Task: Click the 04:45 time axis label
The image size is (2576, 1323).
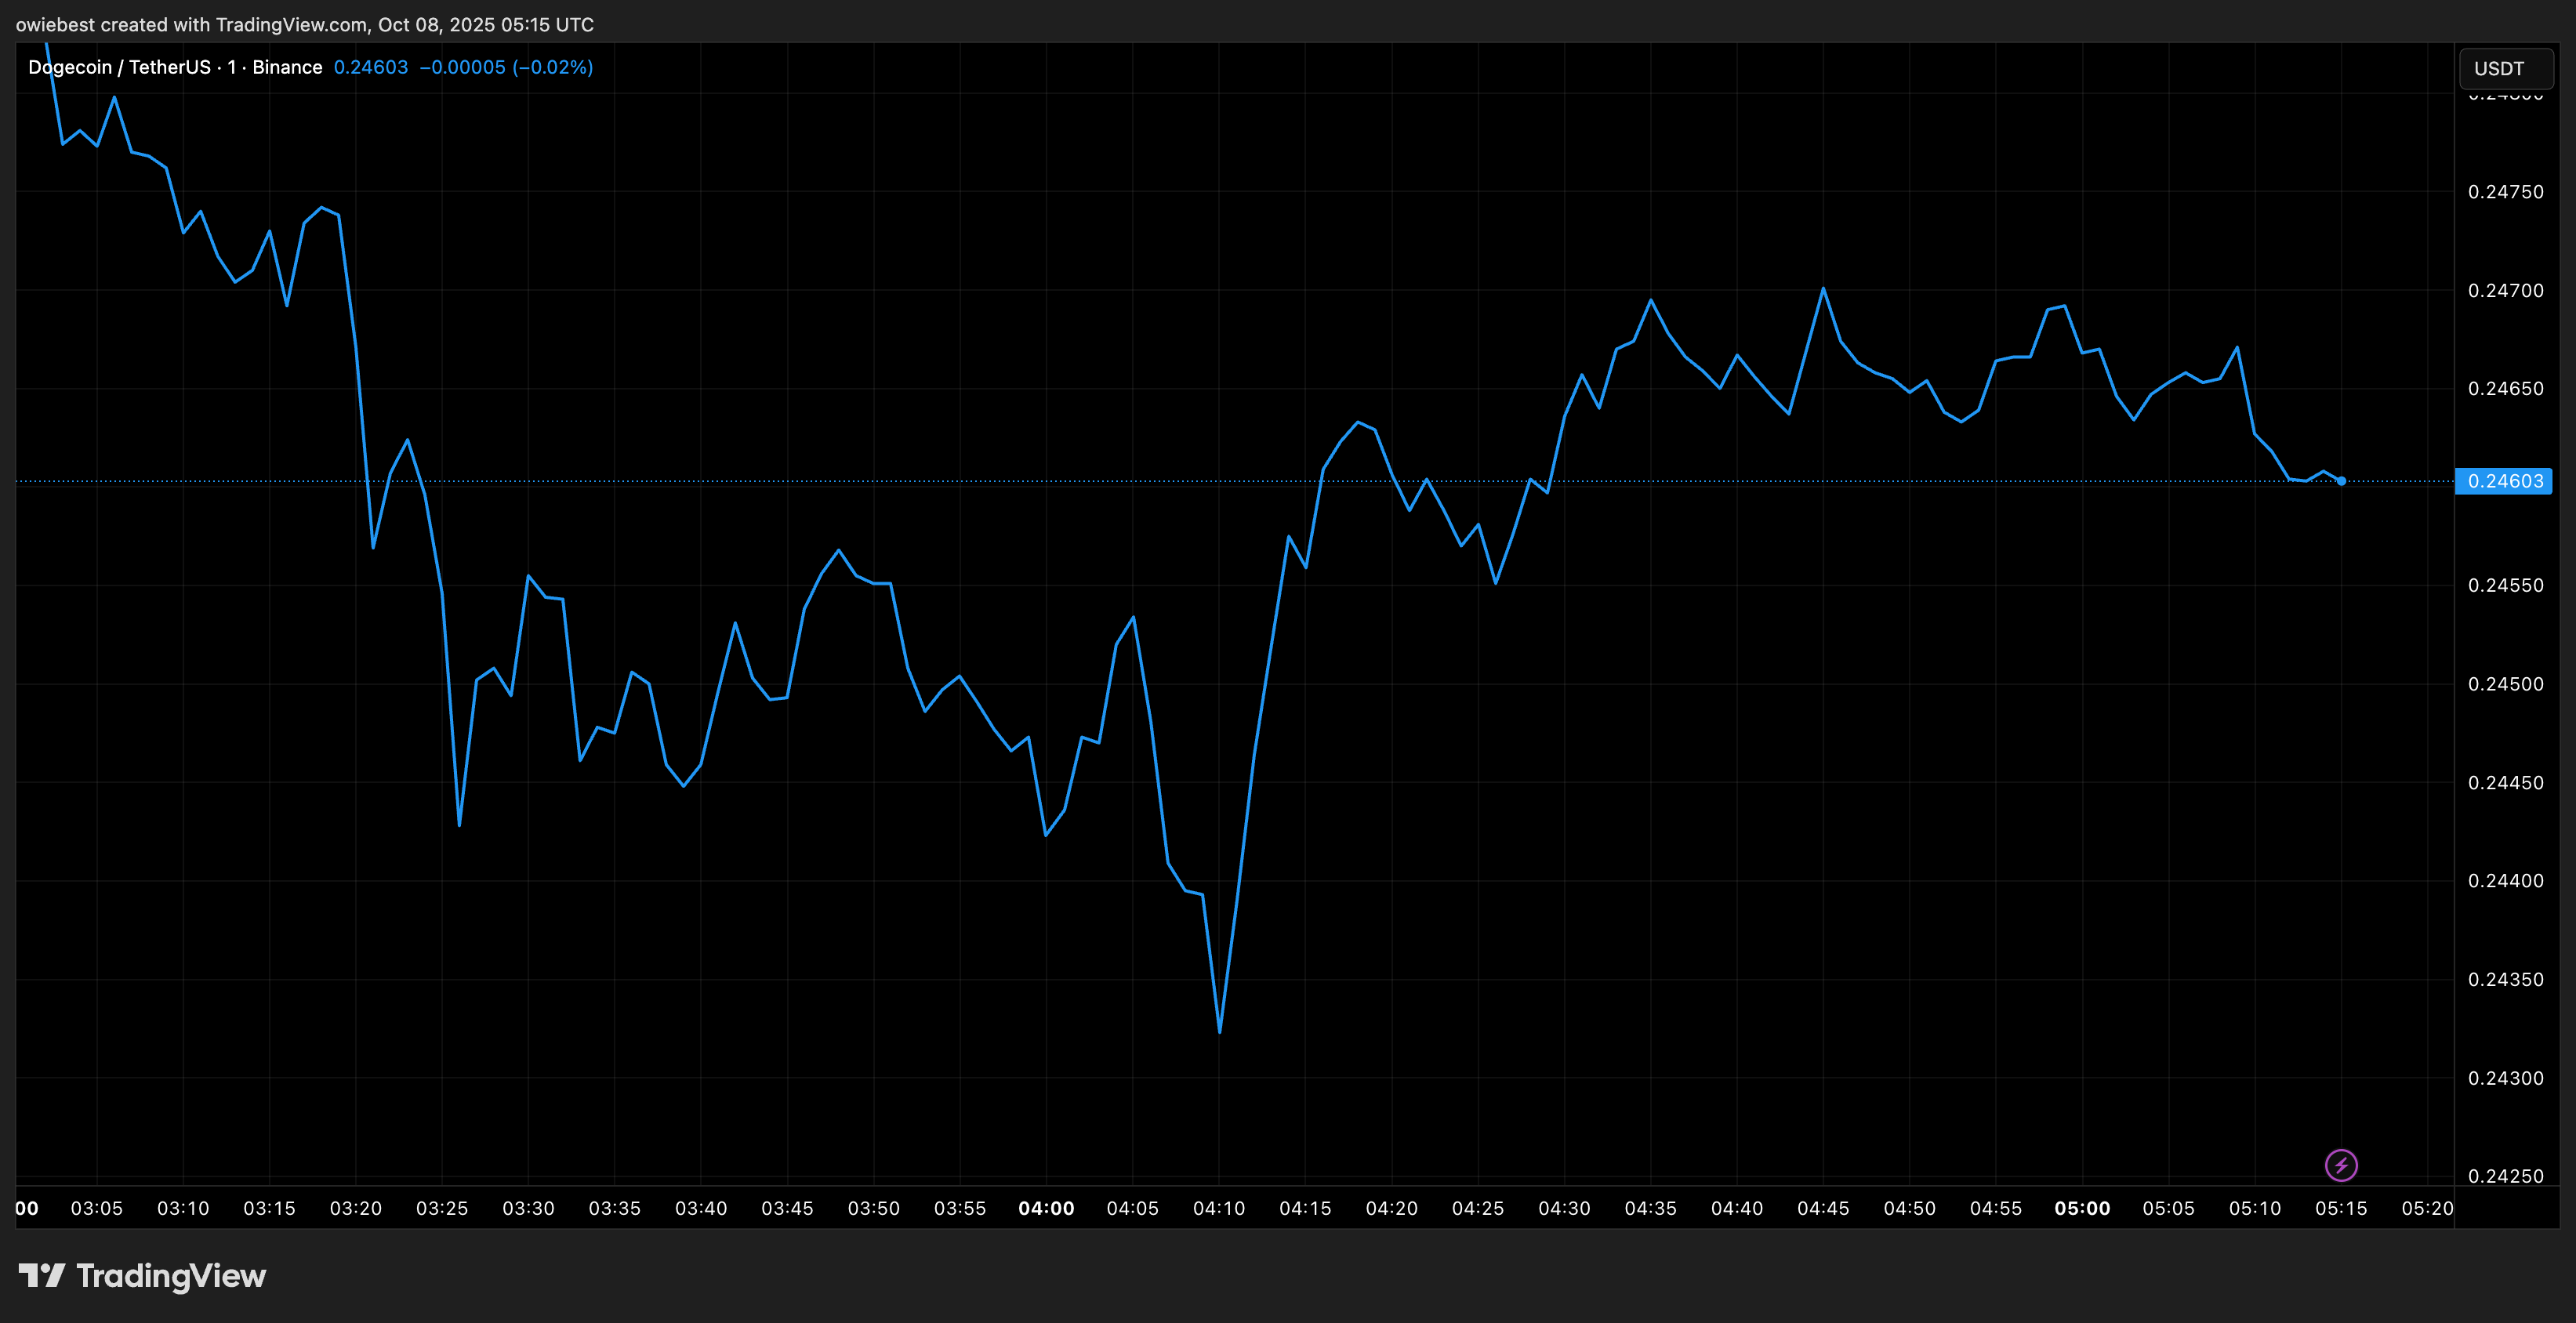Action: [1823, 1208]
